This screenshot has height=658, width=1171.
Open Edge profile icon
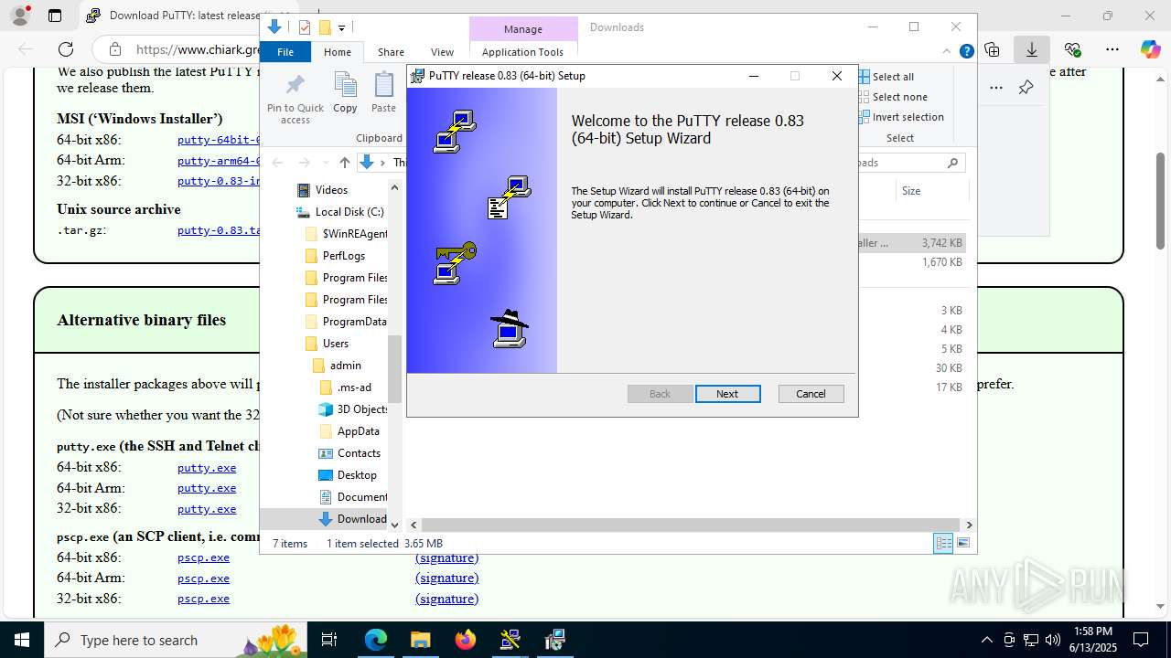pyautogui.click(x=19, y=16)
